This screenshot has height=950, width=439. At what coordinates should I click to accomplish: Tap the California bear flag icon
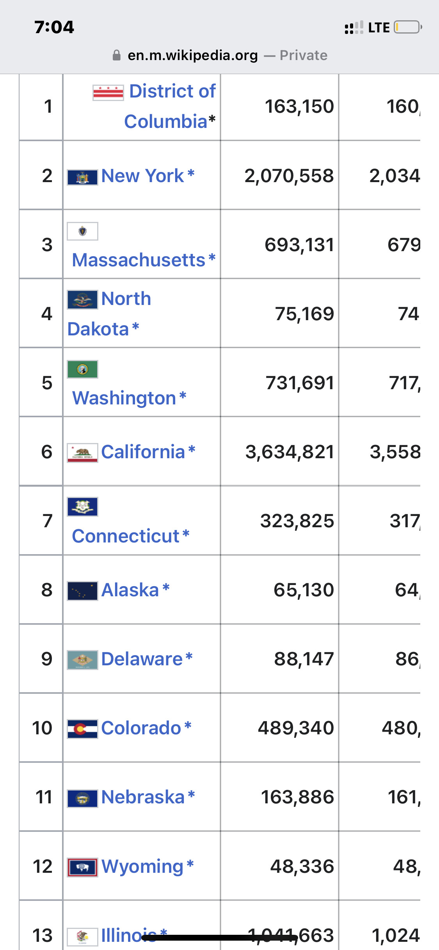click(82, 453)
